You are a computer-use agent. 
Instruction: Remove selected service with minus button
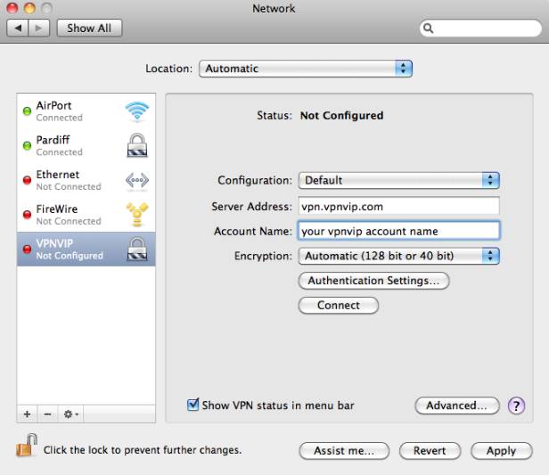tap(47, 414)
